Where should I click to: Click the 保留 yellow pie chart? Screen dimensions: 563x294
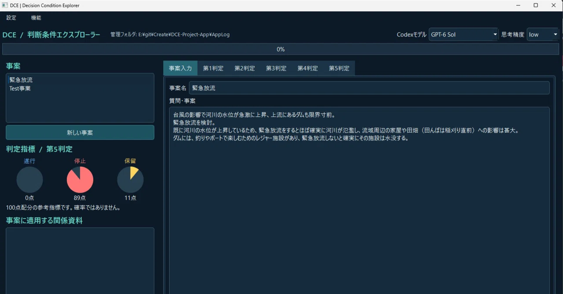point(130,180)
